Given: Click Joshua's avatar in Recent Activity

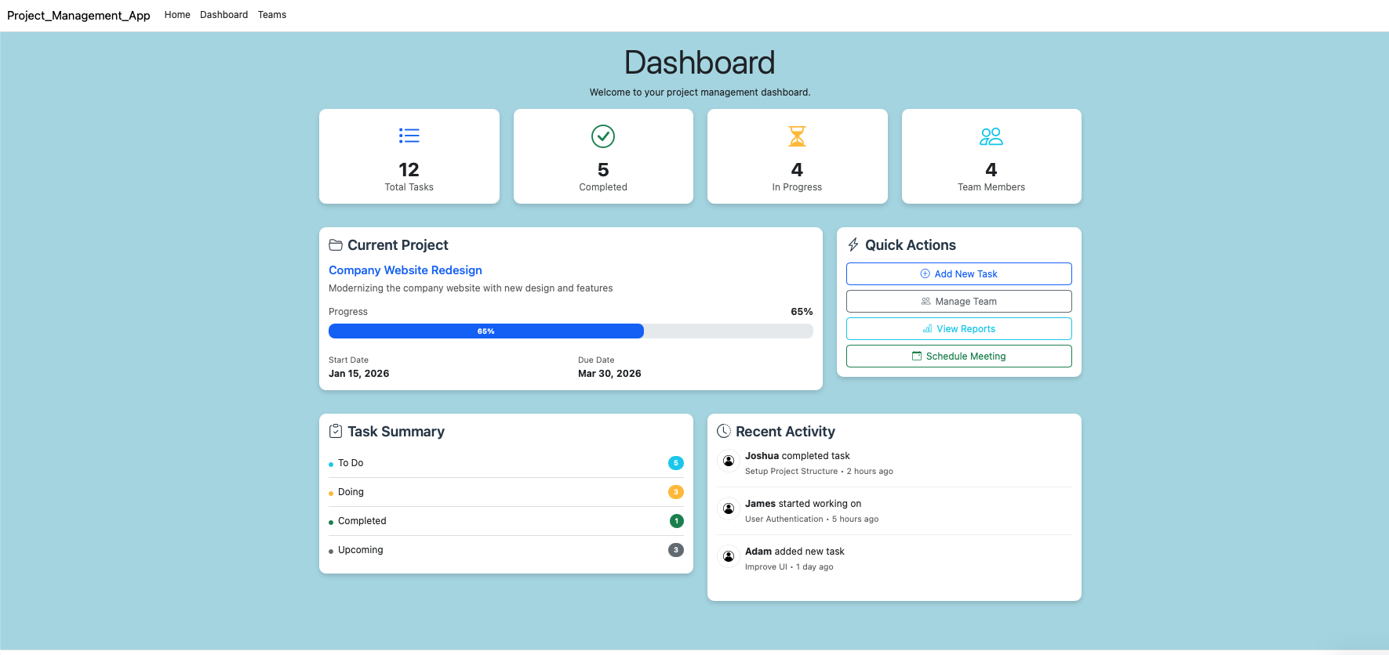Looking at the screenshot, I should (x=729, y=461).
